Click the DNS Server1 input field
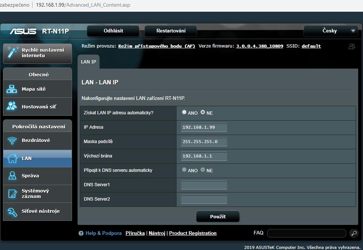The image size is (363, 250). click(204, 185)
